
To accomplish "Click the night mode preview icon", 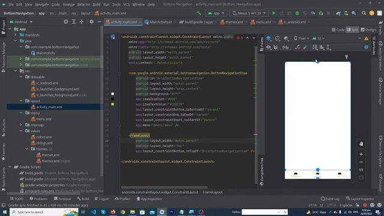I will click(x=286, y=38).
